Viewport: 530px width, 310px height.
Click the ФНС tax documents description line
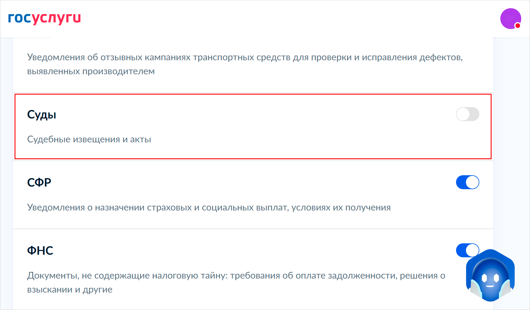[236, 276]
